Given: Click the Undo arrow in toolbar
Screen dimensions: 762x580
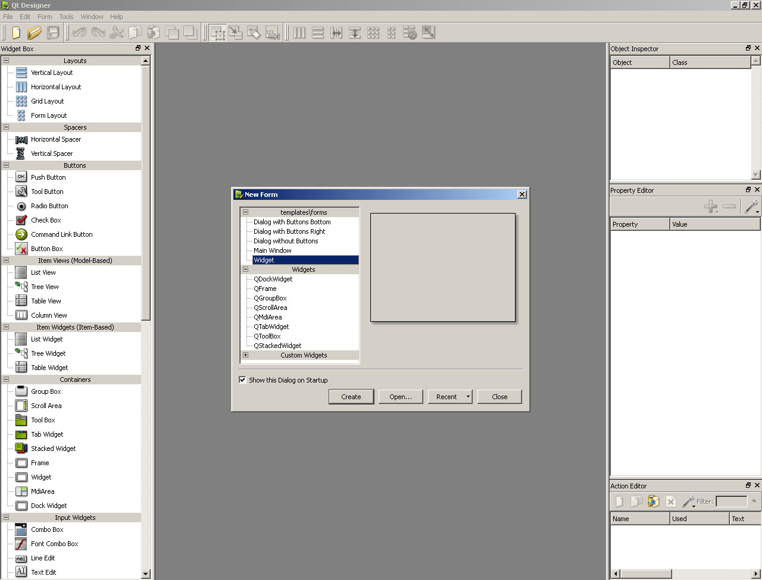Looking at the screenshot, I should point(80,33).
